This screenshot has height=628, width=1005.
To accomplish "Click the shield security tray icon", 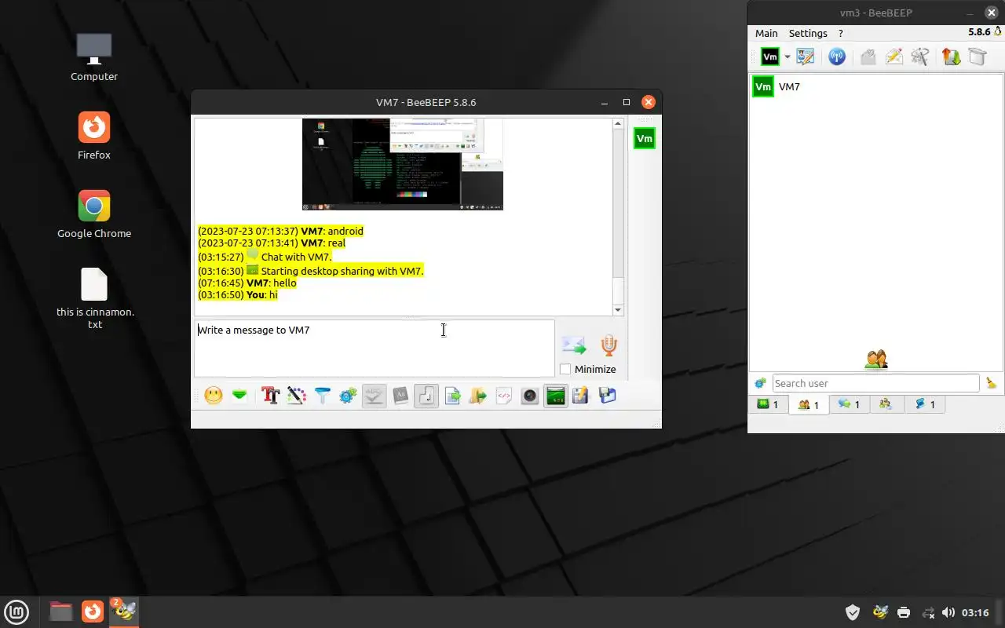I will (x=853, y=612).
